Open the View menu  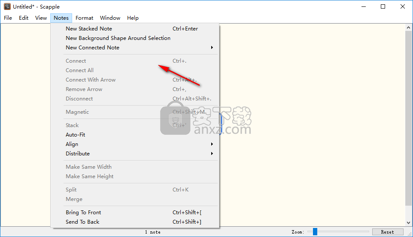[x=41, y=18]
